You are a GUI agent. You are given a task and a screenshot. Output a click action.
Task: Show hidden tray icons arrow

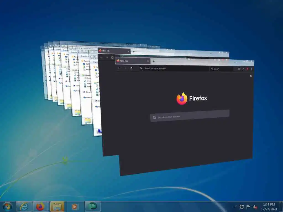pyautogui.click(x=235, y=207)
